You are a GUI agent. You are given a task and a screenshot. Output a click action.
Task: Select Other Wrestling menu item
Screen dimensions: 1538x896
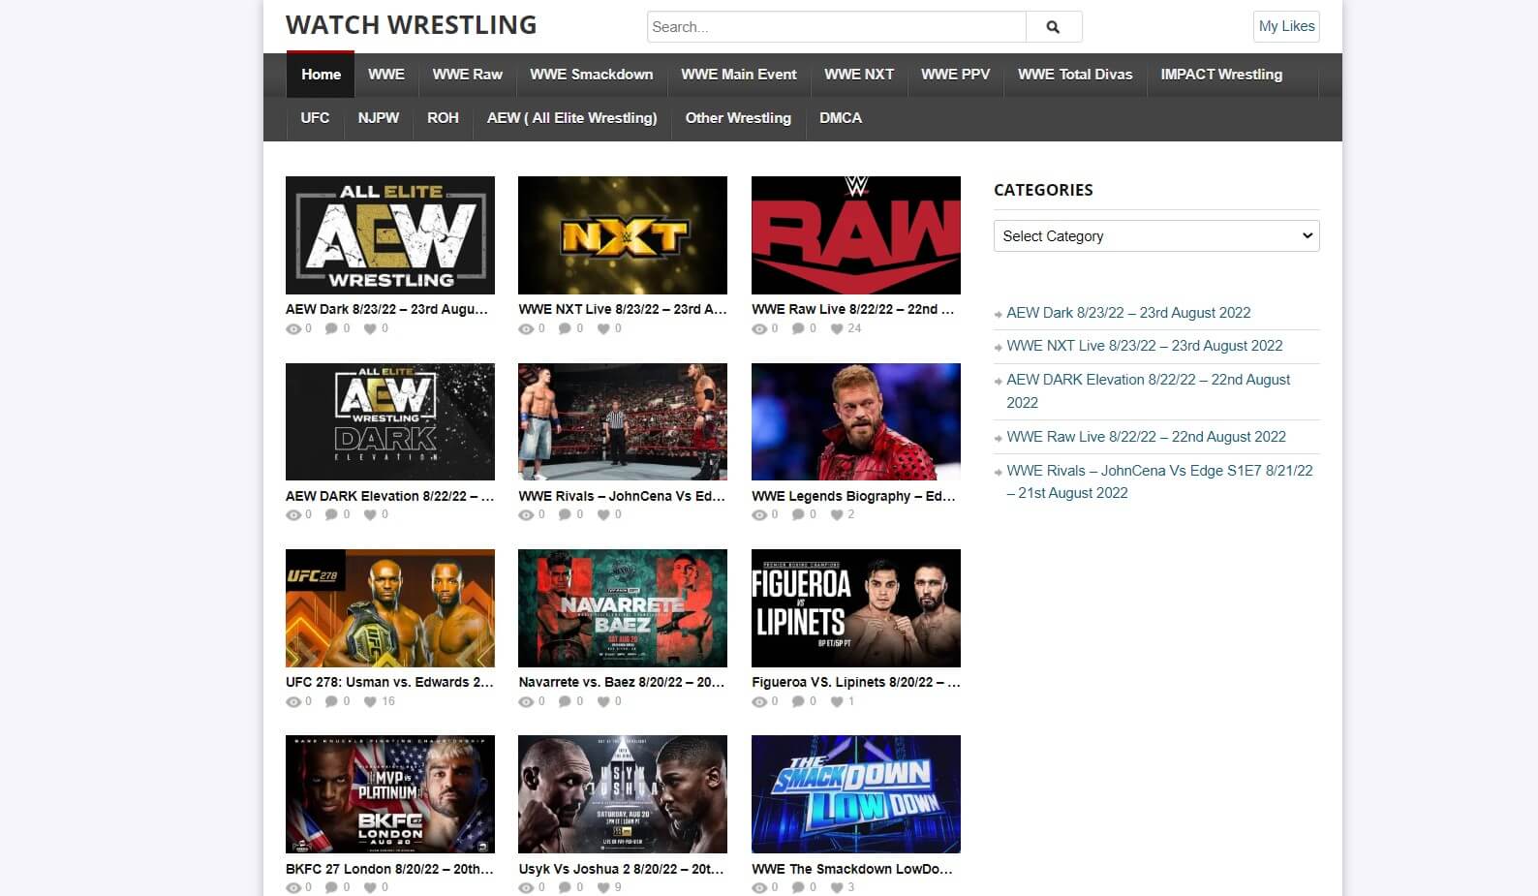738,118
